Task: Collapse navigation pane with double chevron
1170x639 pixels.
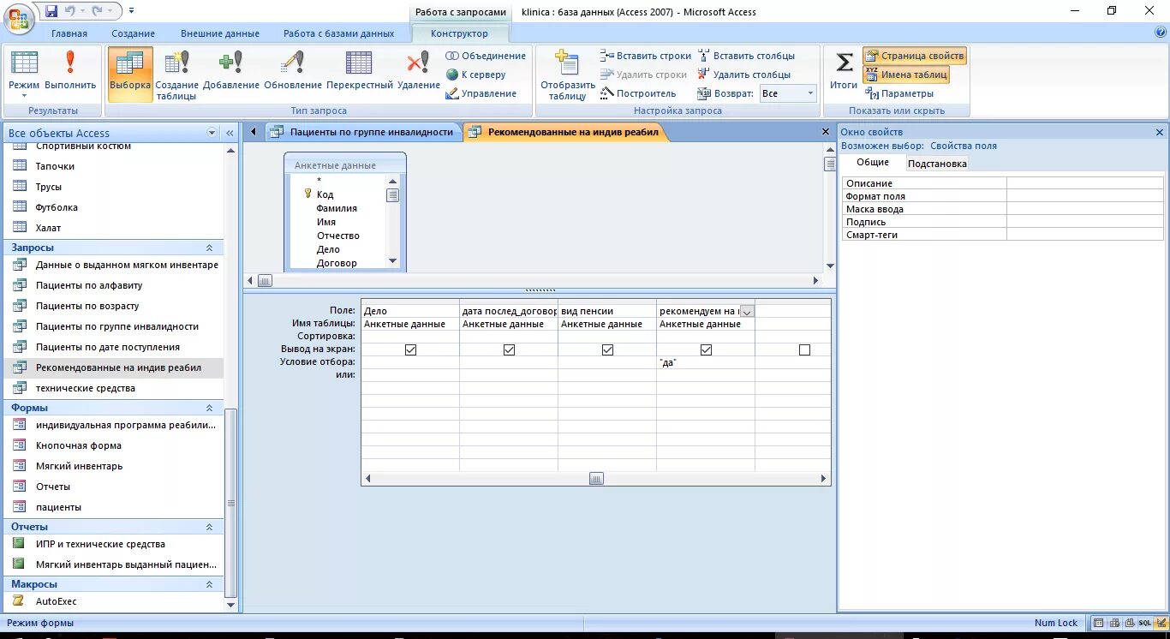Action: (230, 133)
